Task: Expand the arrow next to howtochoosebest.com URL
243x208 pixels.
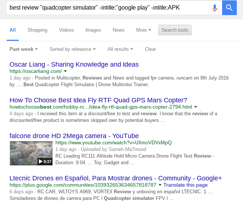Action: 196,107
